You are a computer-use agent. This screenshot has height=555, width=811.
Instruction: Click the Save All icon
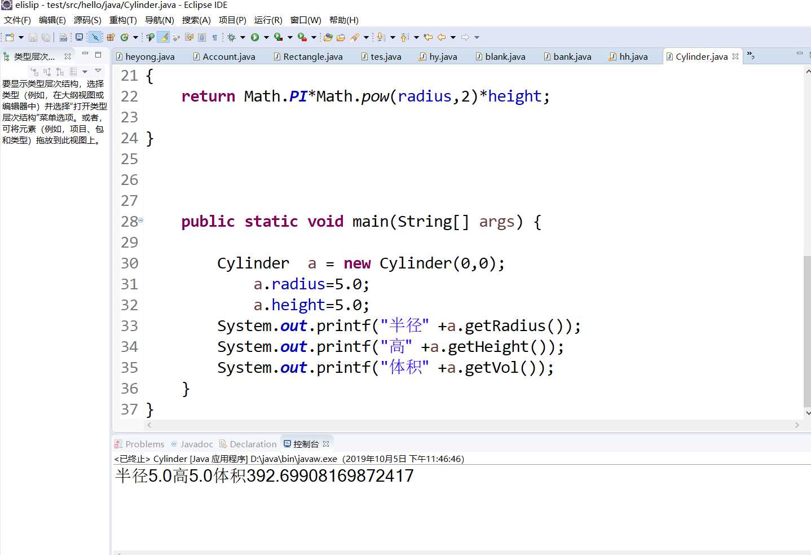point(46,37)
